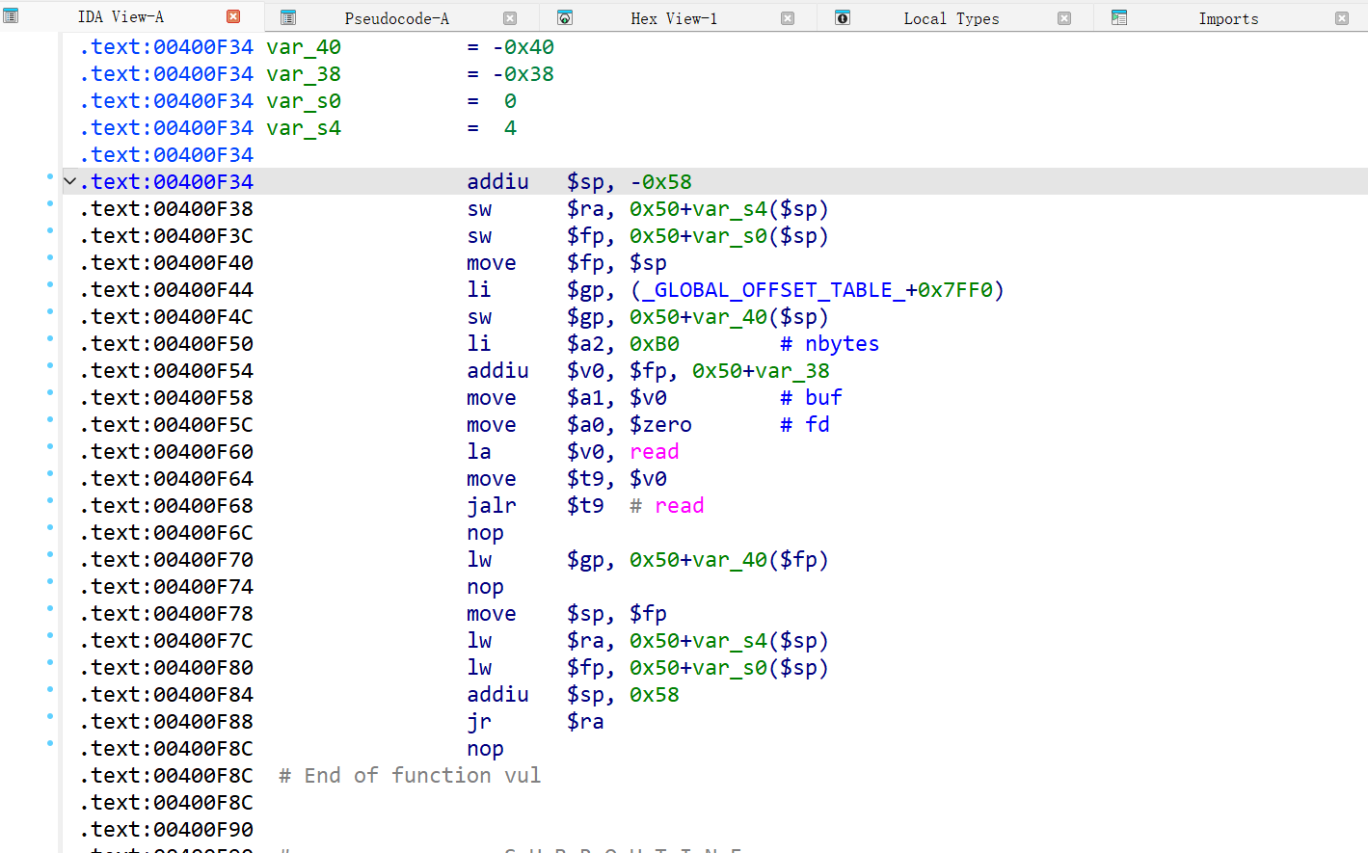This screenshot has width=1368, height=853.
Task: Go to the Imports tab
Action: (x=1228, y=18)
